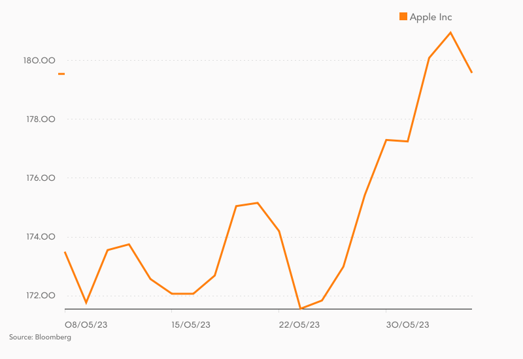Image resolution: width=523 pixels, height=359 pixels.
Task: Select the first data point at line's left start
Action: pyautogui.click(x=65, y=252)
